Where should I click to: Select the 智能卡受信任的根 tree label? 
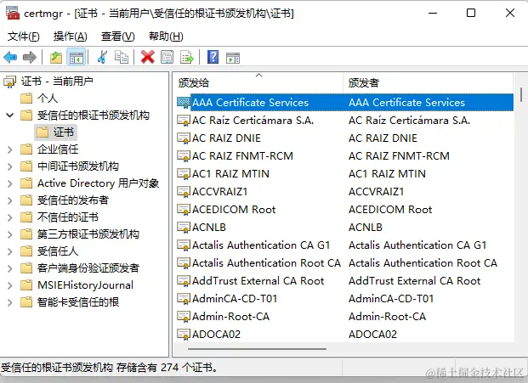click(x=77, y=302)
